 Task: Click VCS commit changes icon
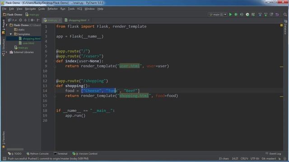(x=266, y=14)
